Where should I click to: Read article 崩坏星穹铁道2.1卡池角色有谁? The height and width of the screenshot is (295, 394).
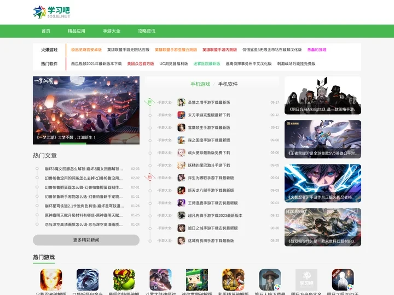click(x=84, y=206)
